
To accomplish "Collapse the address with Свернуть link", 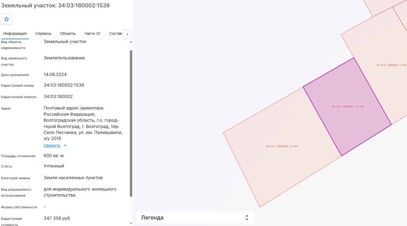I will pyautogui.click(x=52, y=146).
